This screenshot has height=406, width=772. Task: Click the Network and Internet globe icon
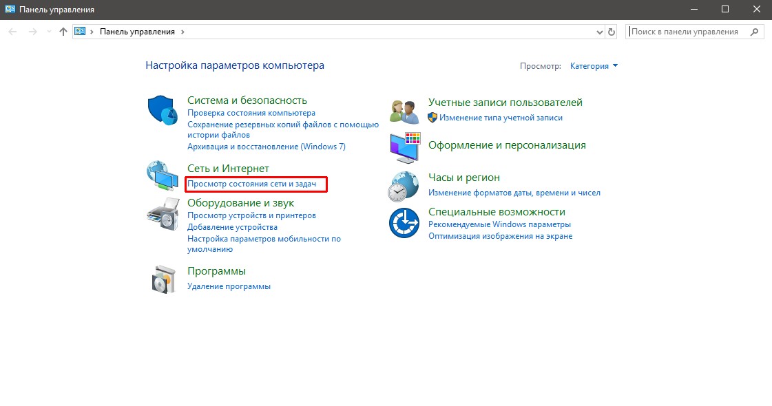pyautogui.click(x=163, y=175)
